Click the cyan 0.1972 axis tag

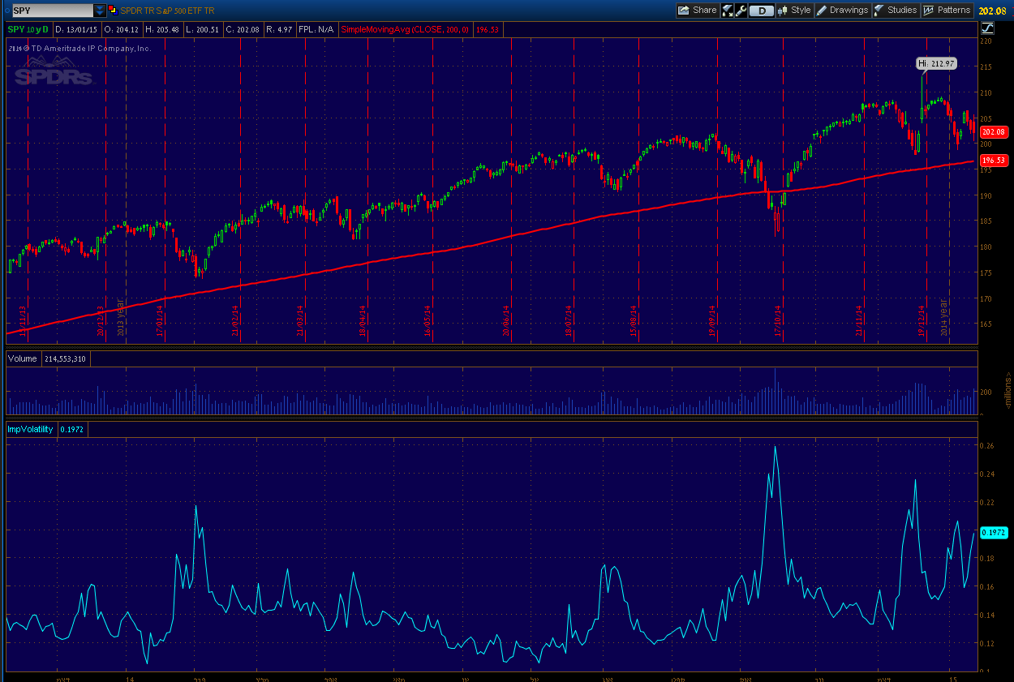pyautogui.click(x=993, y=532)
